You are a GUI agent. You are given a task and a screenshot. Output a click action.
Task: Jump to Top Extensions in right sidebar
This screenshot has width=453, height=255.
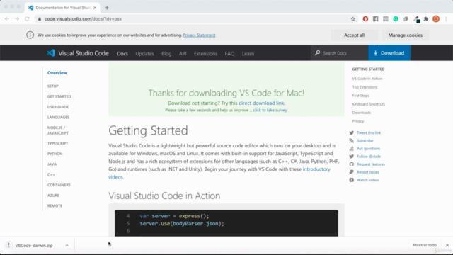[x=365, y=87]
